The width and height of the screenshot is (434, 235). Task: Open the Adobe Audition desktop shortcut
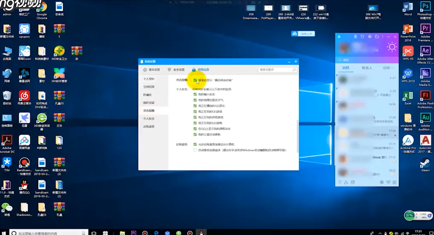point(425,122)
